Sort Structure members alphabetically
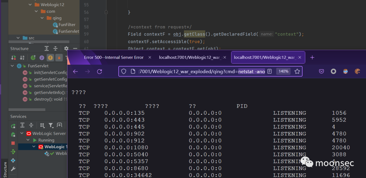Screen dimensions: 366x178 [22, 58]
